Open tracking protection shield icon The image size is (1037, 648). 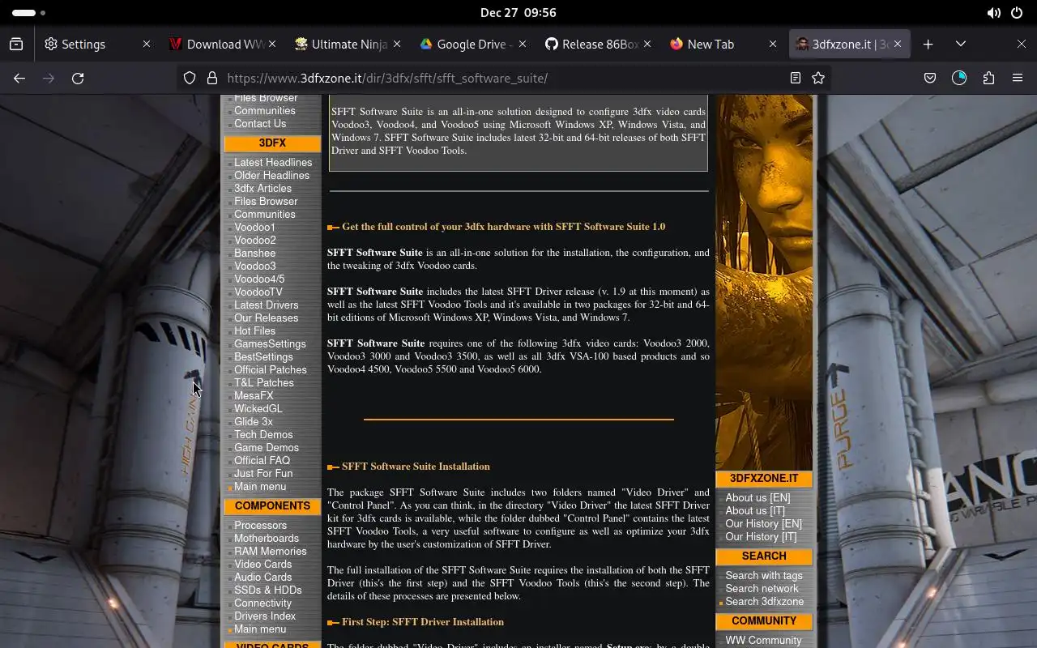tap(190, 79)
